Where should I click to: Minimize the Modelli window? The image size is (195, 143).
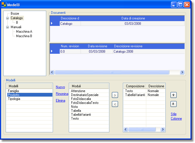click(x=174, y=5)
